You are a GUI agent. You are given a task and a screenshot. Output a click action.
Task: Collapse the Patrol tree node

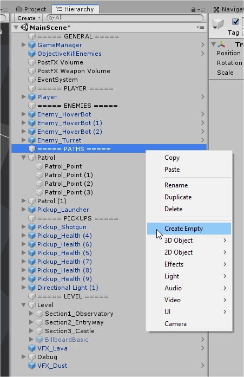tap(24, 158)
